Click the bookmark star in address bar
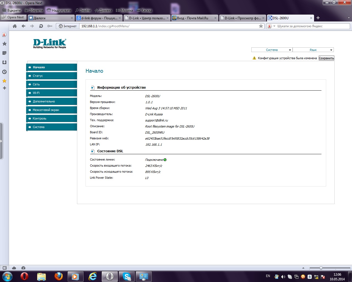 [261, 26]
